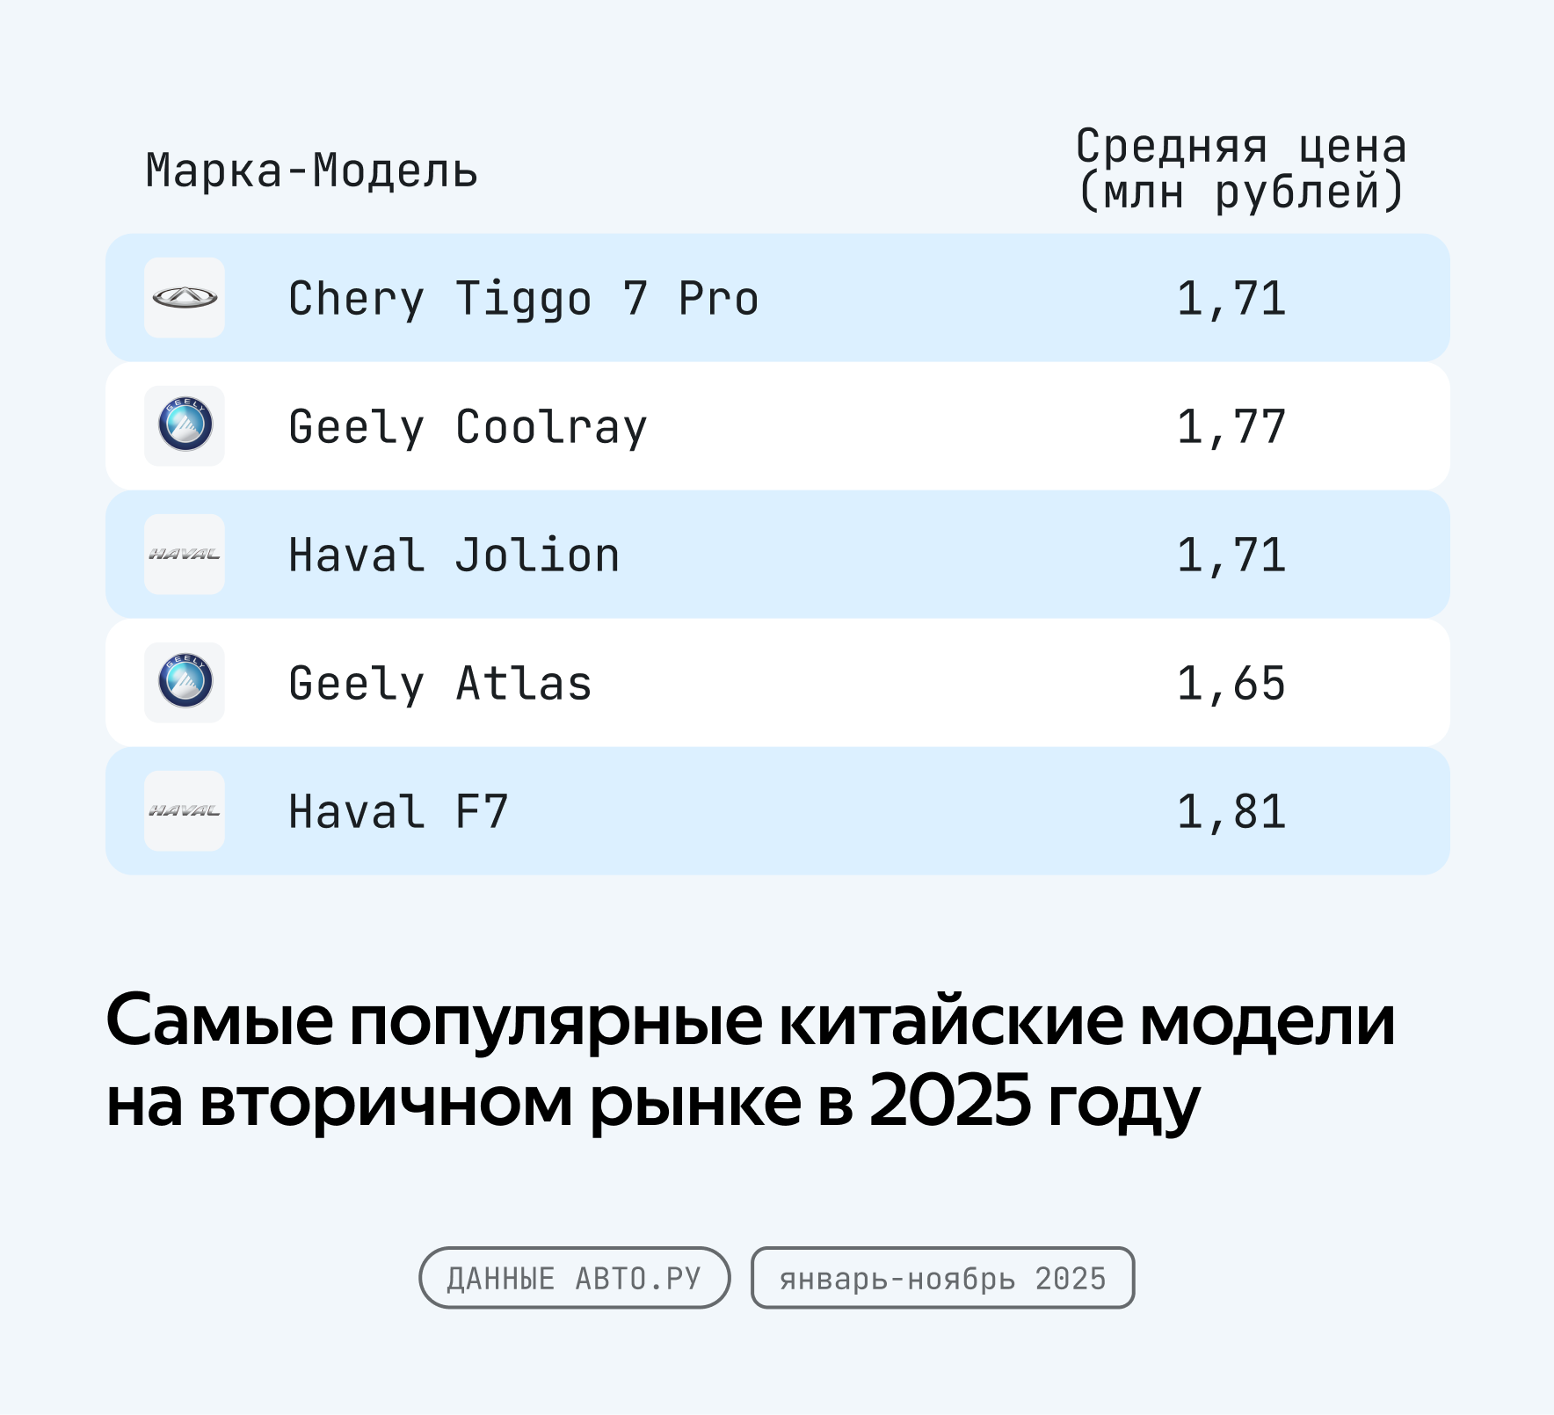Screen dimensions: 1554x1415
Task: Click the 1,71 price for Haval Jolion
Action: (x=1231, y=555)
